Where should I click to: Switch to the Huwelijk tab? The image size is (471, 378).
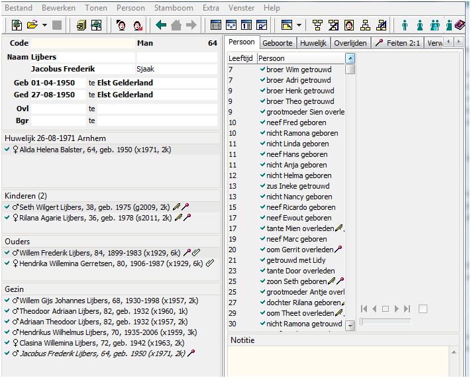pyautogui.click(x=313, y=43)
